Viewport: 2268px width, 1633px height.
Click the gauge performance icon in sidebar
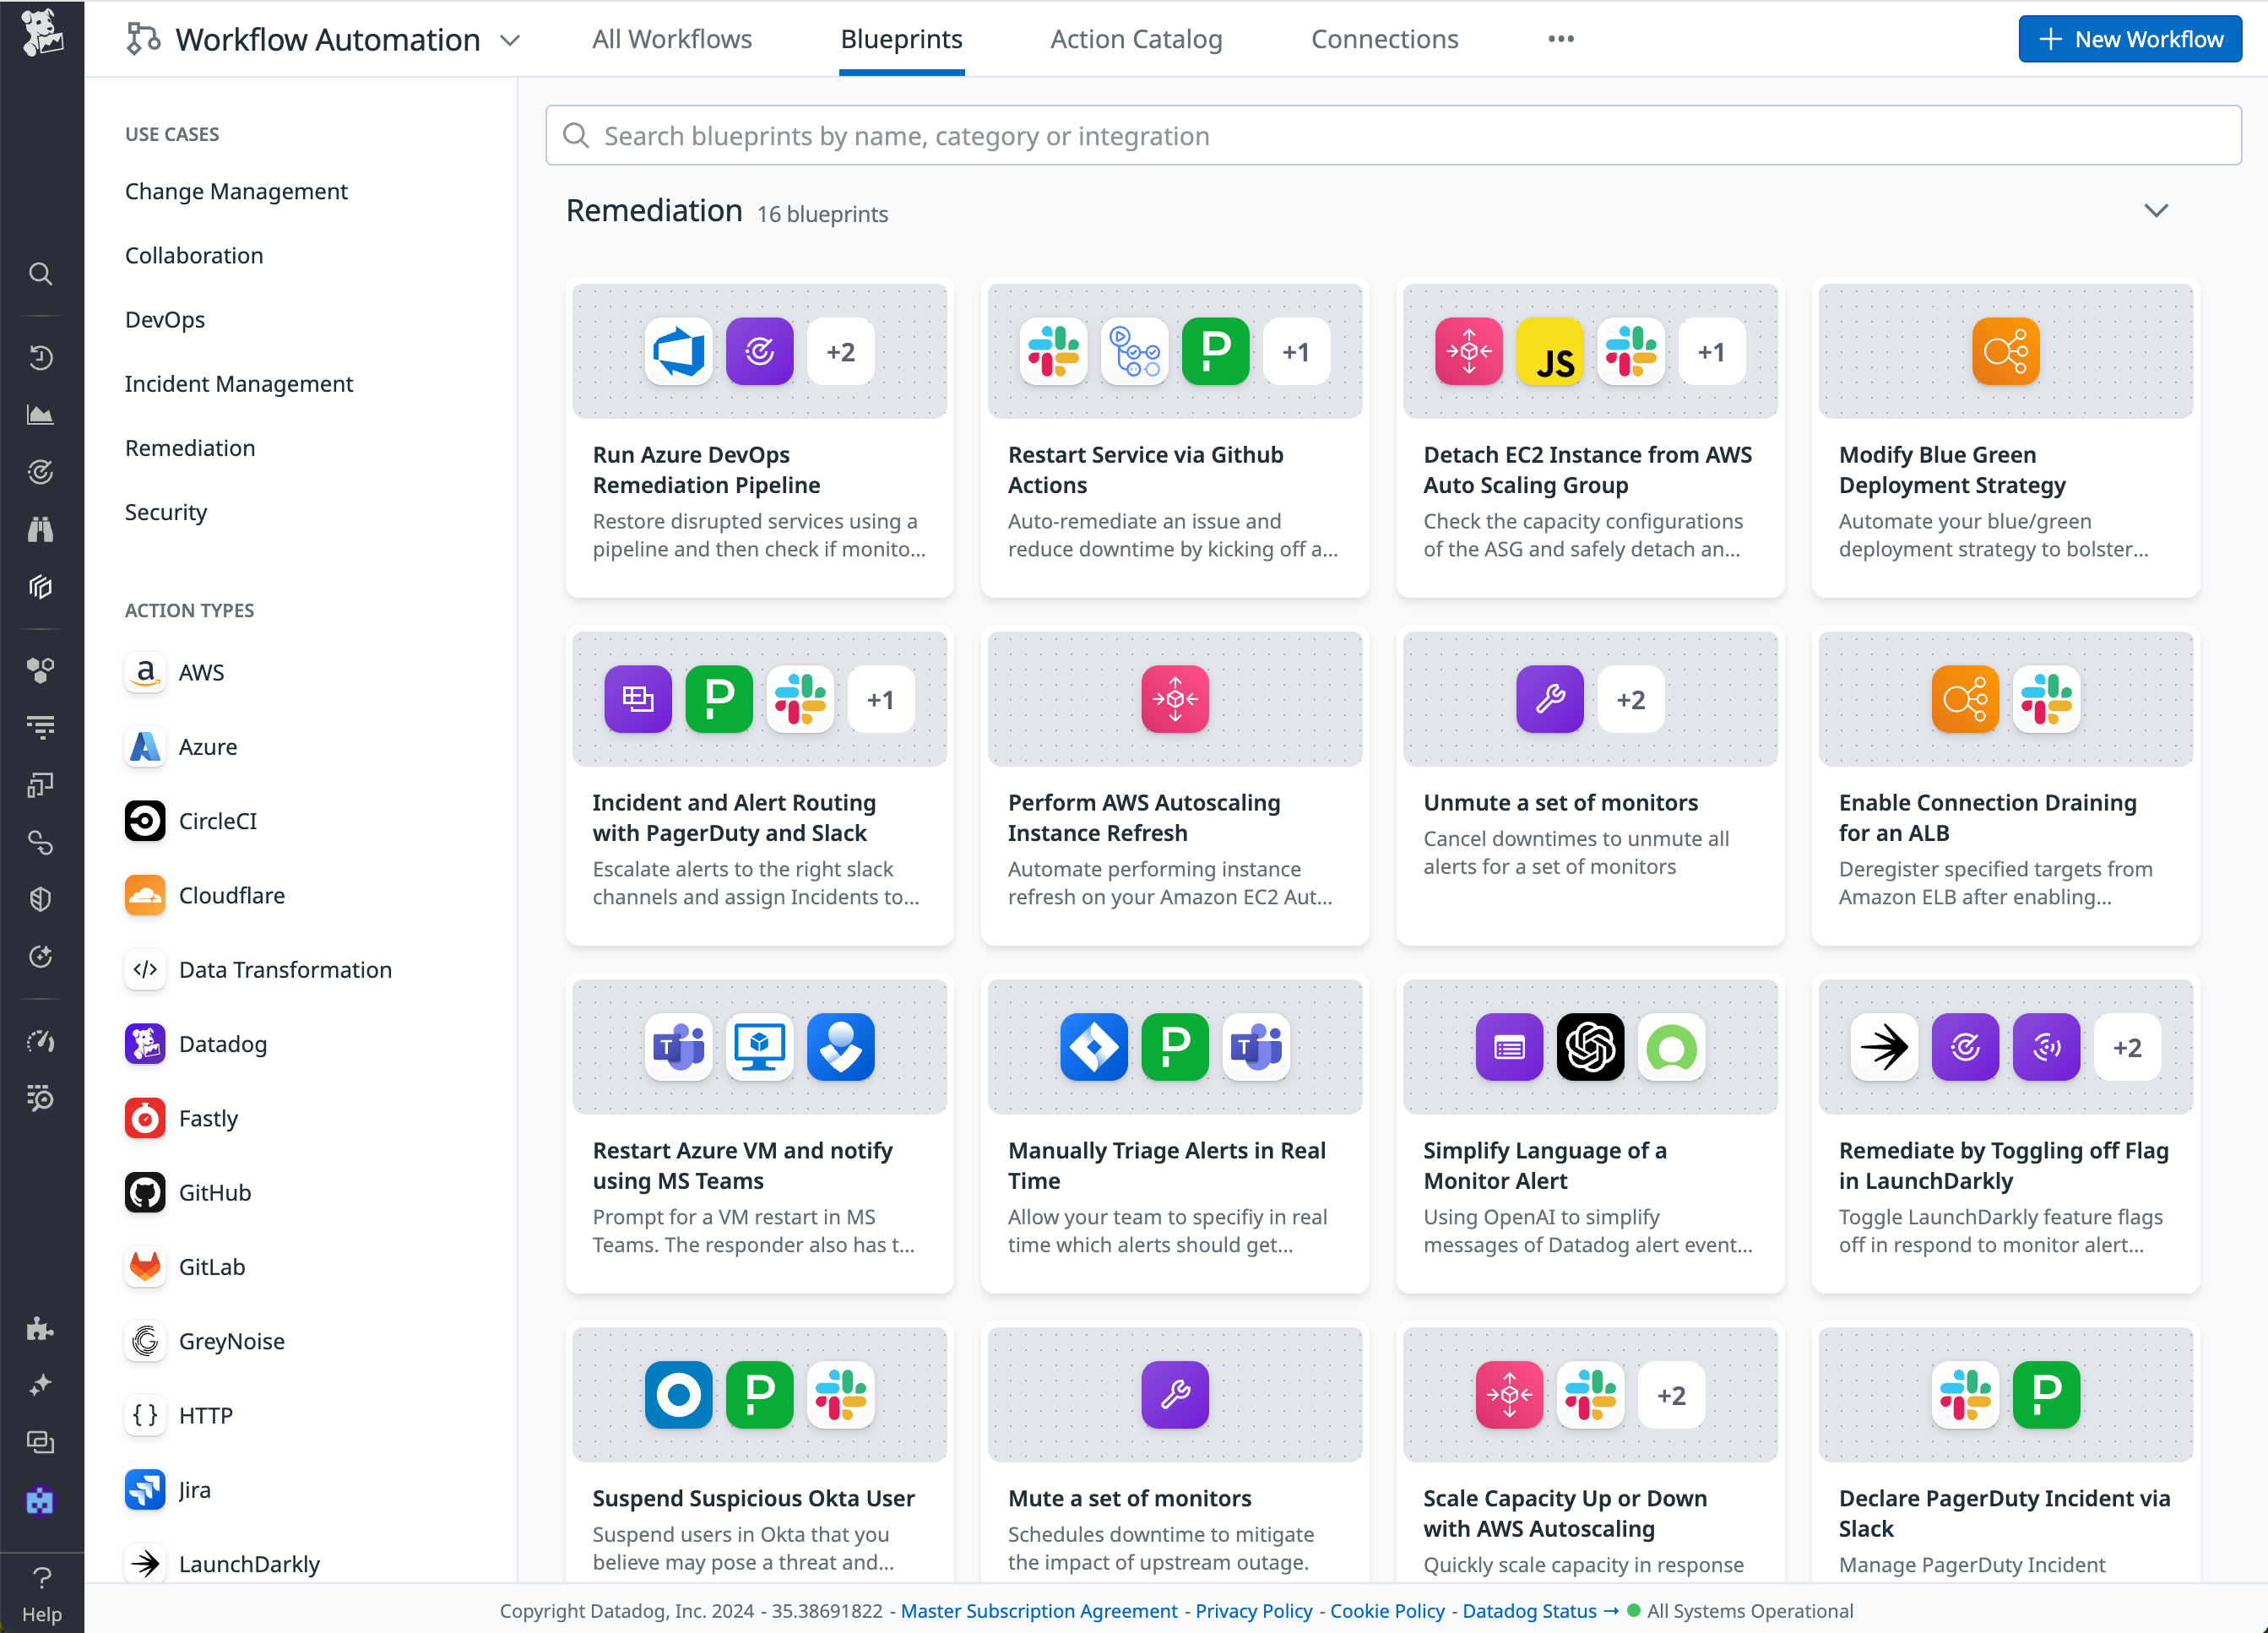coord(41,1040)
